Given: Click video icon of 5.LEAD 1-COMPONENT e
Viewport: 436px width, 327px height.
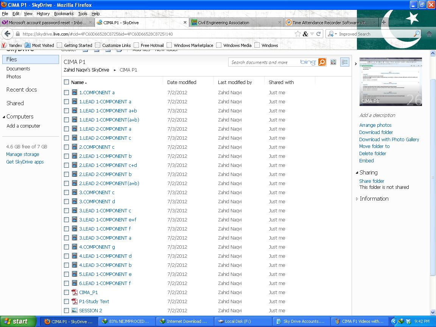Looking at the screenshot, I should tap(75, 274).
